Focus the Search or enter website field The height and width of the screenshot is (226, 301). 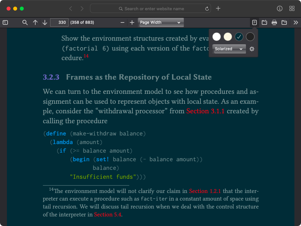pos(150,9)
